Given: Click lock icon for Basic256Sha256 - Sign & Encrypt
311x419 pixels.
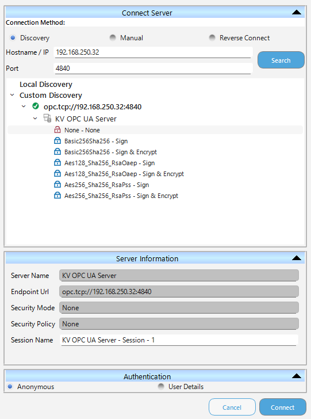Looking at the screenshot, I should [x=57, y=152].
